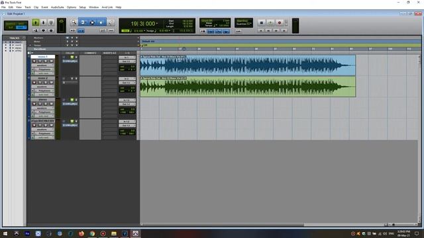Select the mono 2 track name
Screen dimensions: 424x238
click(42, 78)
